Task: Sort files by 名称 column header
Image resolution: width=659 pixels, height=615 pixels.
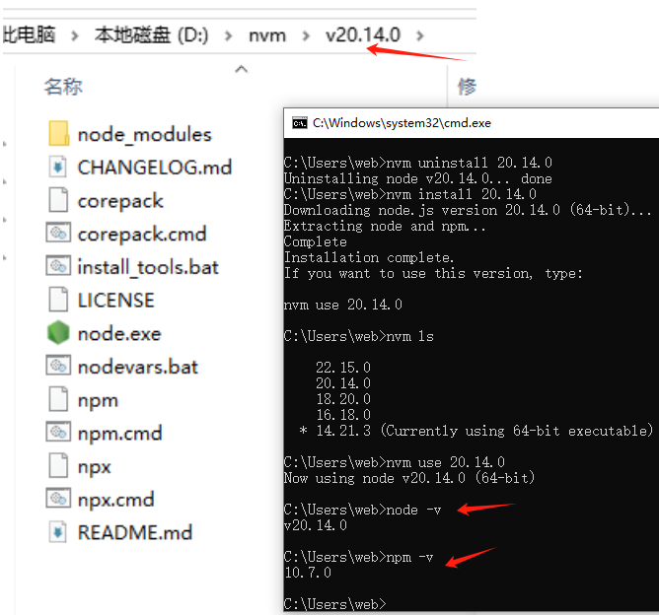Action: coord(63,87)
